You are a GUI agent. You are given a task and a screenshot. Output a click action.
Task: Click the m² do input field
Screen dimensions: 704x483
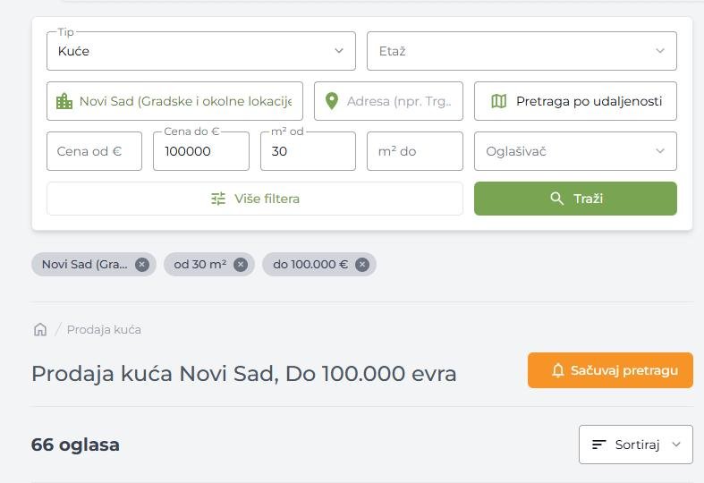tap(414, 151)
